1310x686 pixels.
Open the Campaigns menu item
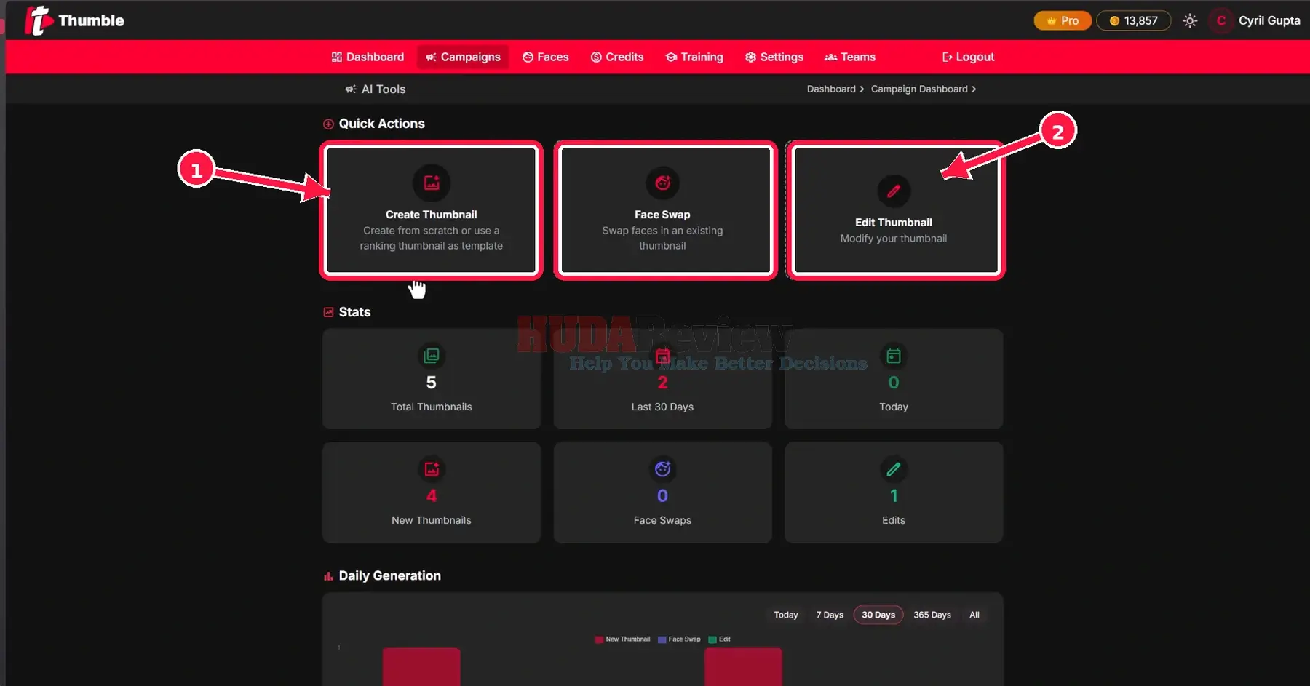coord(463,57)
